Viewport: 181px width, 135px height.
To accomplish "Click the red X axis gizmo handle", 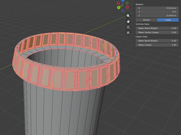I will pyautogui.click(x=118, y=3).
